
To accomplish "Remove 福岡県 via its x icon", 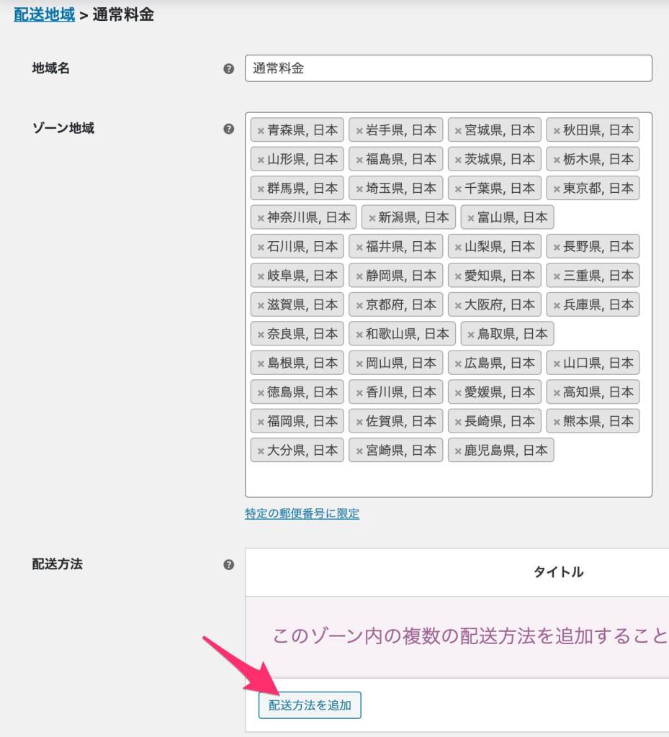I will 261,422.
